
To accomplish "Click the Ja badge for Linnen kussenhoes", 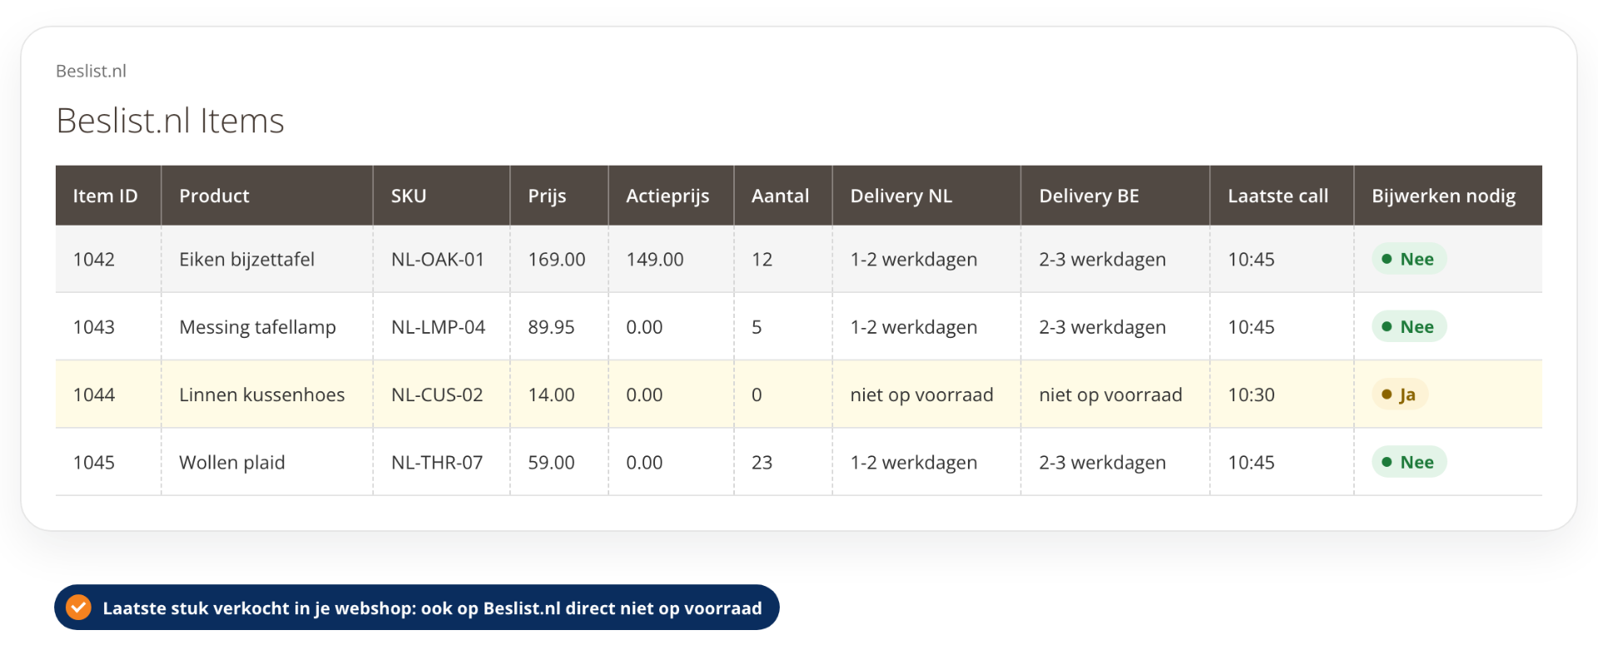I will (1400, 394).
